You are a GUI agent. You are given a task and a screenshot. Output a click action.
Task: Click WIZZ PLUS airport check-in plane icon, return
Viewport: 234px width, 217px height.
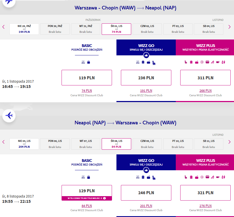202,177
